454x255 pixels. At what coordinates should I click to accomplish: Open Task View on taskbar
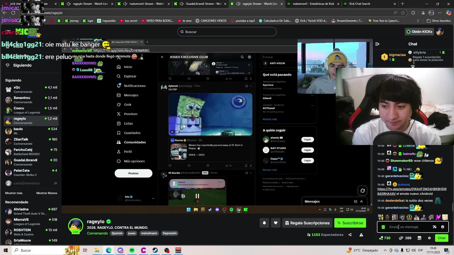(x=85, y=250)
